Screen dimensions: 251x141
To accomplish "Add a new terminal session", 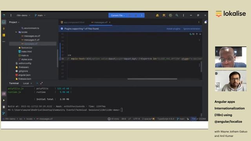I will [37, 83].
